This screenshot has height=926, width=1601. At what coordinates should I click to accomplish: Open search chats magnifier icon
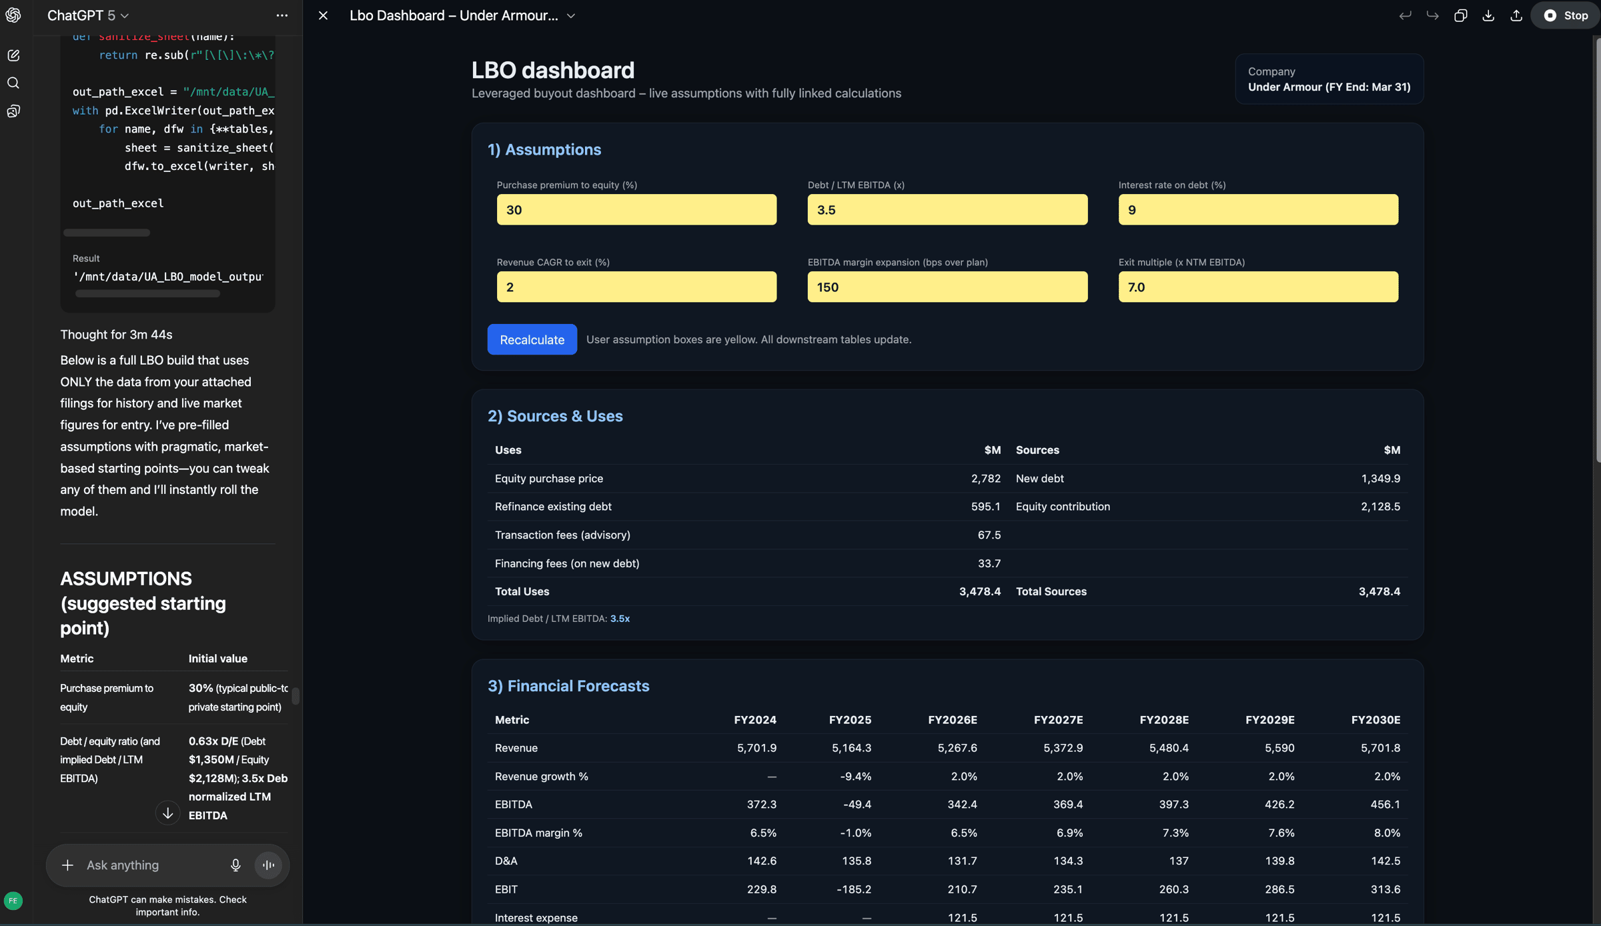tap(13, 83)
